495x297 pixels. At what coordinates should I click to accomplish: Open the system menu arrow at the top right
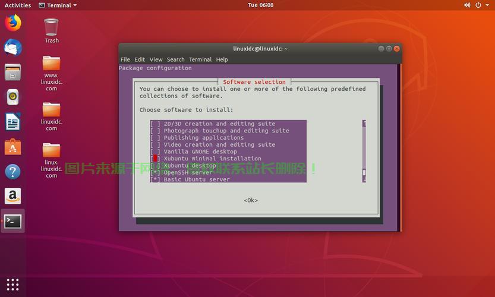[487, 5]
